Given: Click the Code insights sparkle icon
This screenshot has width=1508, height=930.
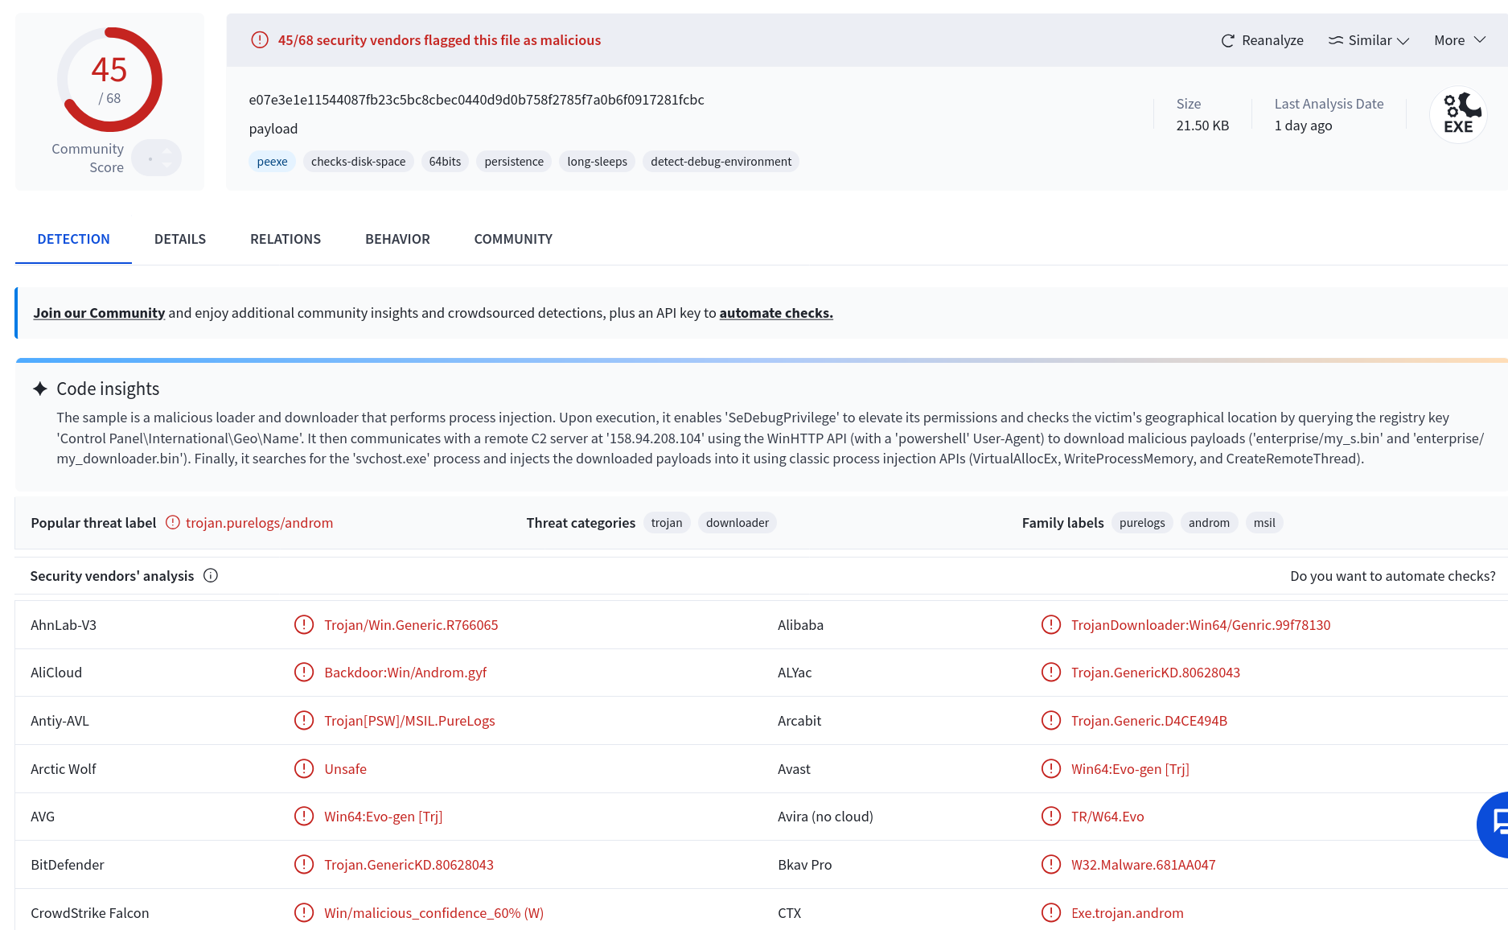Looking at the screenshot, I should click(40, 389).
